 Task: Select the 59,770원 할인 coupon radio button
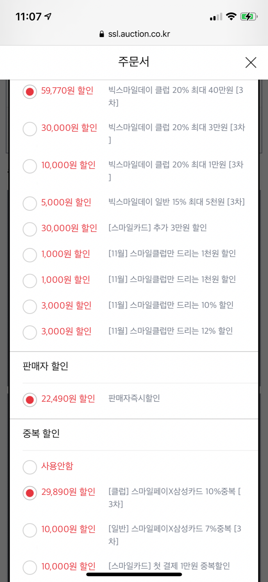pos(30,92)
